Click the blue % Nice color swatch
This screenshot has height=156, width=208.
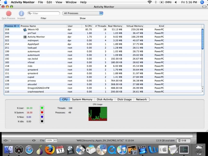[x=42, y=117]
